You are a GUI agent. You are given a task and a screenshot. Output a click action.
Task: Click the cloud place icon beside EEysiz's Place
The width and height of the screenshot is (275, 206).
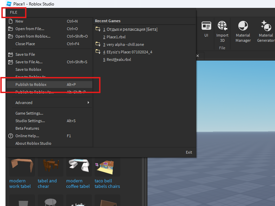98,52
